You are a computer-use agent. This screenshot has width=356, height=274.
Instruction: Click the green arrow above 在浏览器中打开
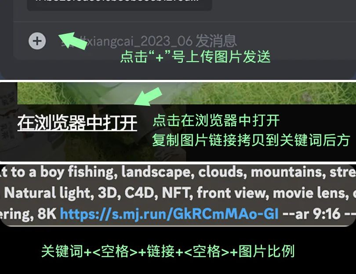click(x=148, y=97)
